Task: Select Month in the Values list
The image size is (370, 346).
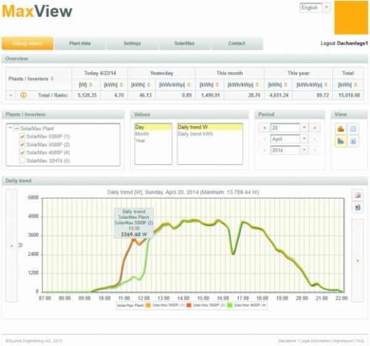Action: coord(153,134)
